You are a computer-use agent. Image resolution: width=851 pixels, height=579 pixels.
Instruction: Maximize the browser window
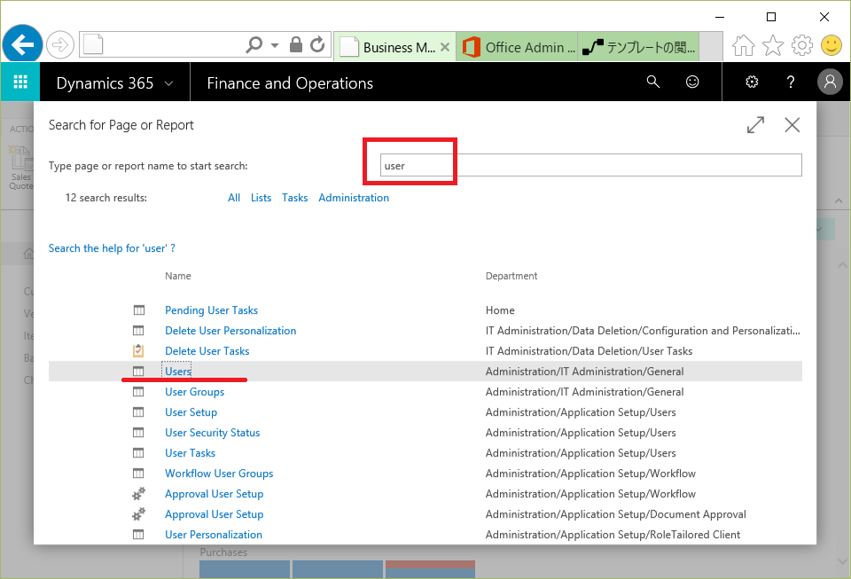click(770, 17)
